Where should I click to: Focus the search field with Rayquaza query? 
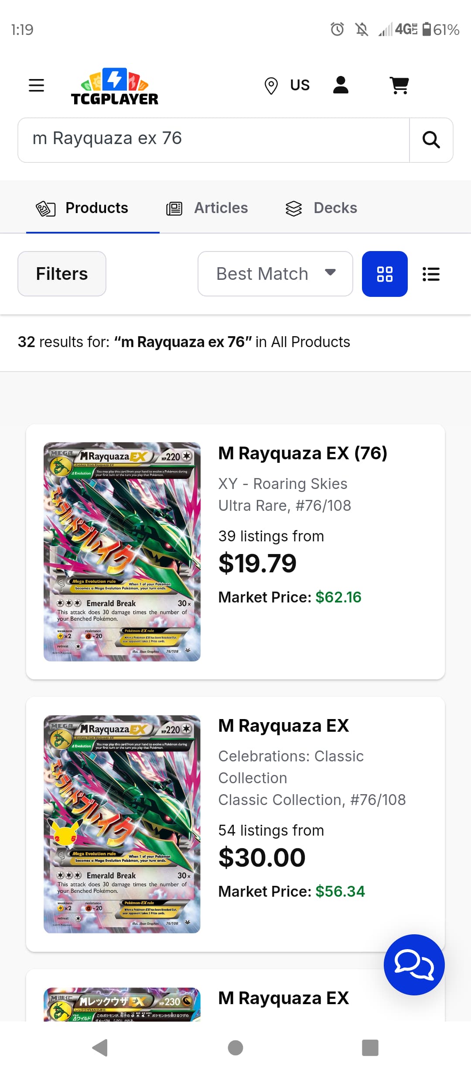[x=214, y=140]
